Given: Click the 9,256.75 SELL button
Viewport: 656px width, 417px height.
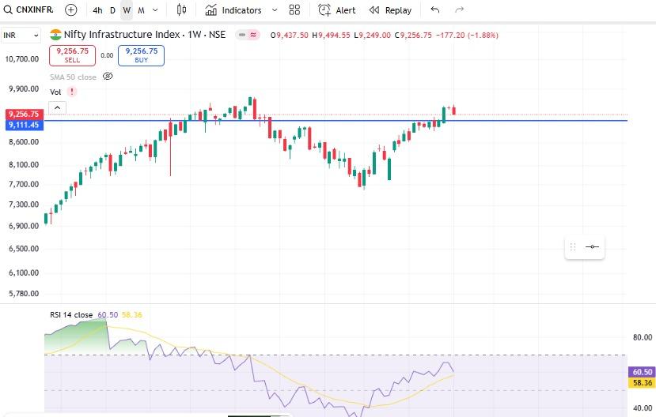Looking at the screenshot, I should (x=72, y=55).
